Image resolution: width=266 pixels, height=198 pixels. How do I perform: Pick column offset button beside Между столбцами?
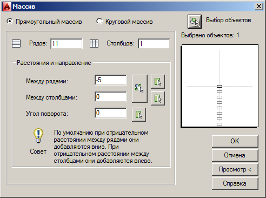click(x=158, y=98)
